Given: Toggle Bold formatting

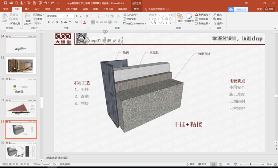Looking at the screenshot, I should tap(49, 22).
